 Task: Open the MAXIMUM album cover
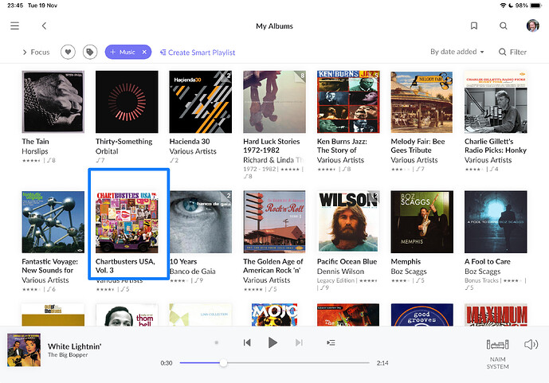[x=496, y=315]
